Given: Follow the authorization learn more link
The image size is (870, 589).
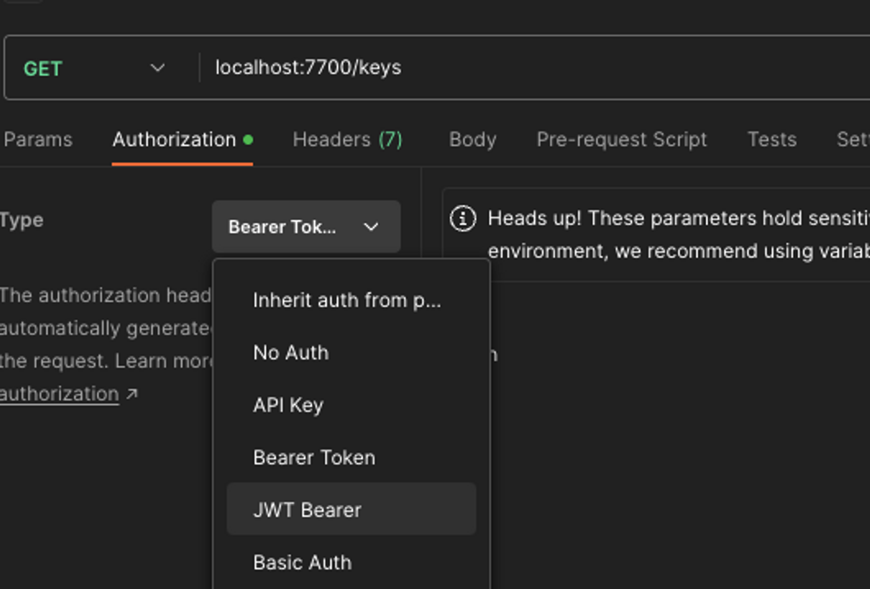Looking at the screenshot, I should point(60,394).
